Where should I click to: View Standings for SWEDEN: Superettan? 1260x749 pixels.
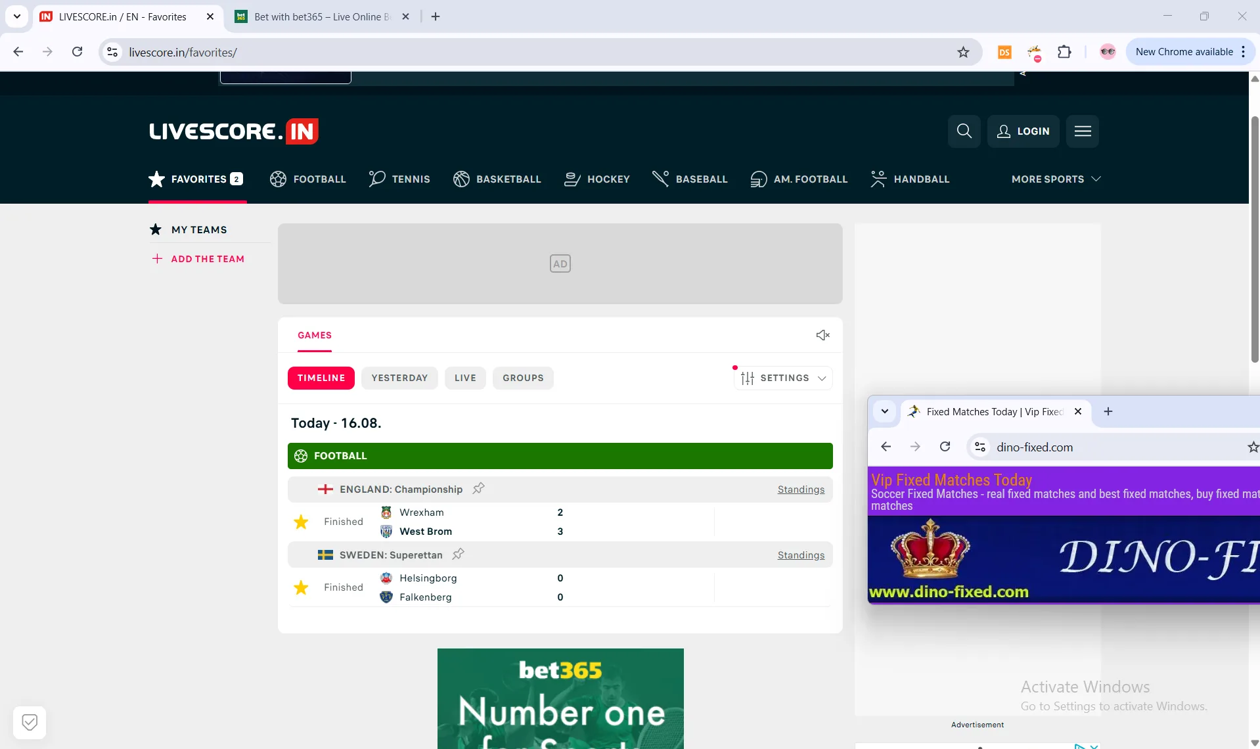coord(801,555)
